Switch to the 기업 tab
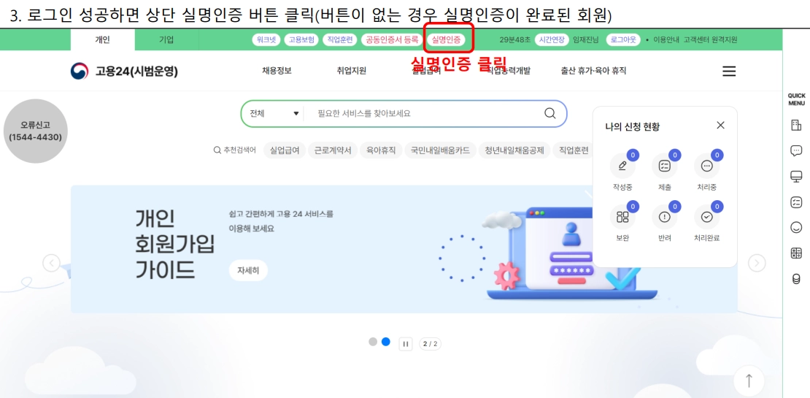The width and height of the screenshot is (810, 398). 166,39
